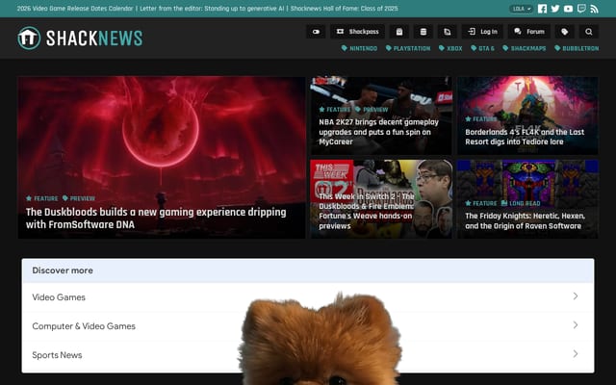The height and width of the screenshot is (385, 616).
Task: Open Borderlands 4's FL4K article headline
Action: coord(525,137)
